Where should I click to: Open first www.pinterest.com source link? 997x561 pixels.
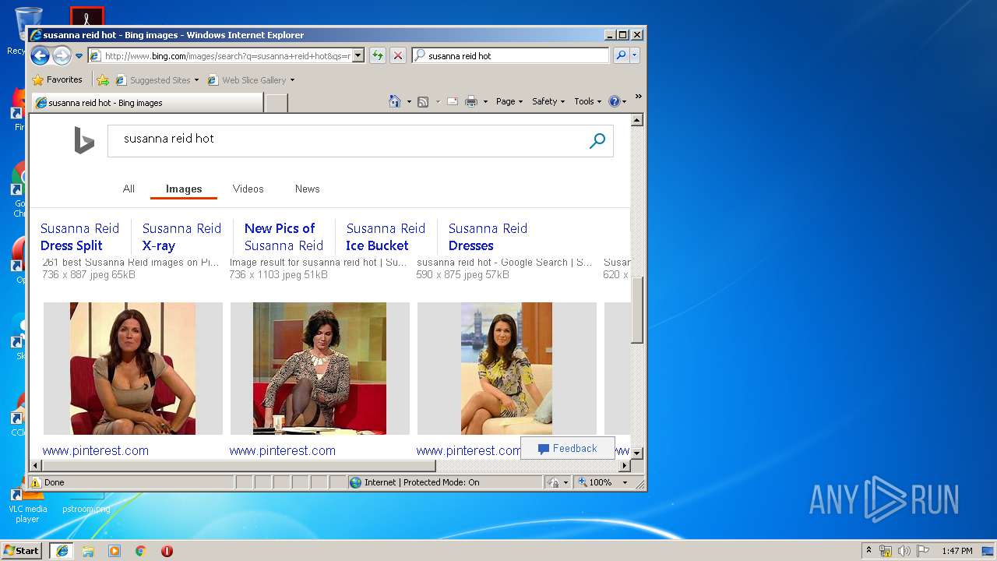pos(95,450)
